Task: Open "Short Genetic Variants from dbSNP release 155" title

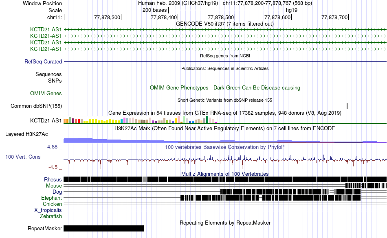Action: [x=225, y=100]
